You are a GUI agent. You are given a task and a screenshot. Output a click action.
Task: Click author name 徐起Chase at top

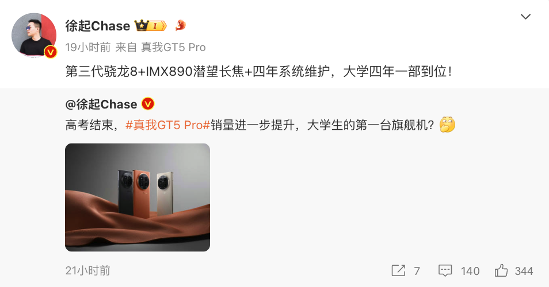click(98, 26)
